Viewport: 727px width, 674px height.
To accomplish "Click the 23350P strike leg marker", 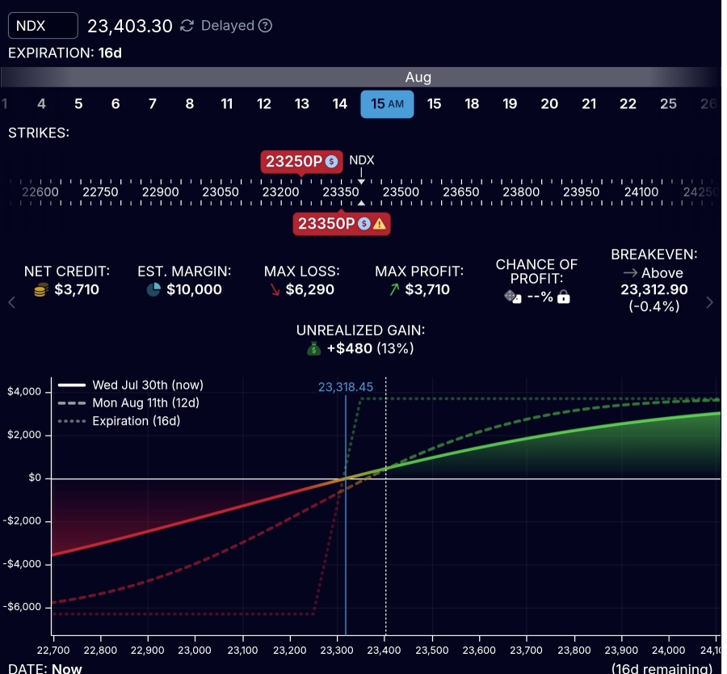I will 342,224.
